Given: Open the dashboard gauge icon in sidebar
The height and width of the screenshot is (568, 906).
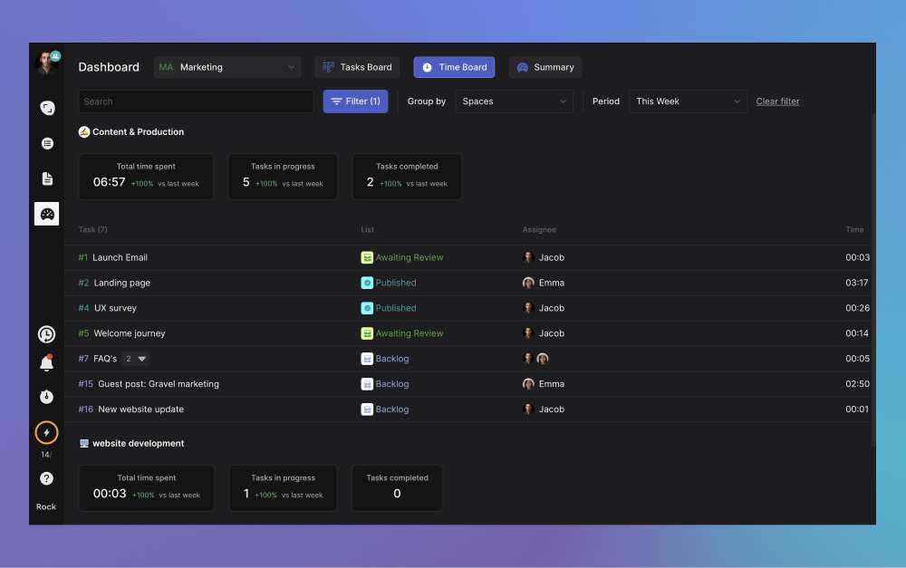Looking at the screenshot, I should (47, 214).
